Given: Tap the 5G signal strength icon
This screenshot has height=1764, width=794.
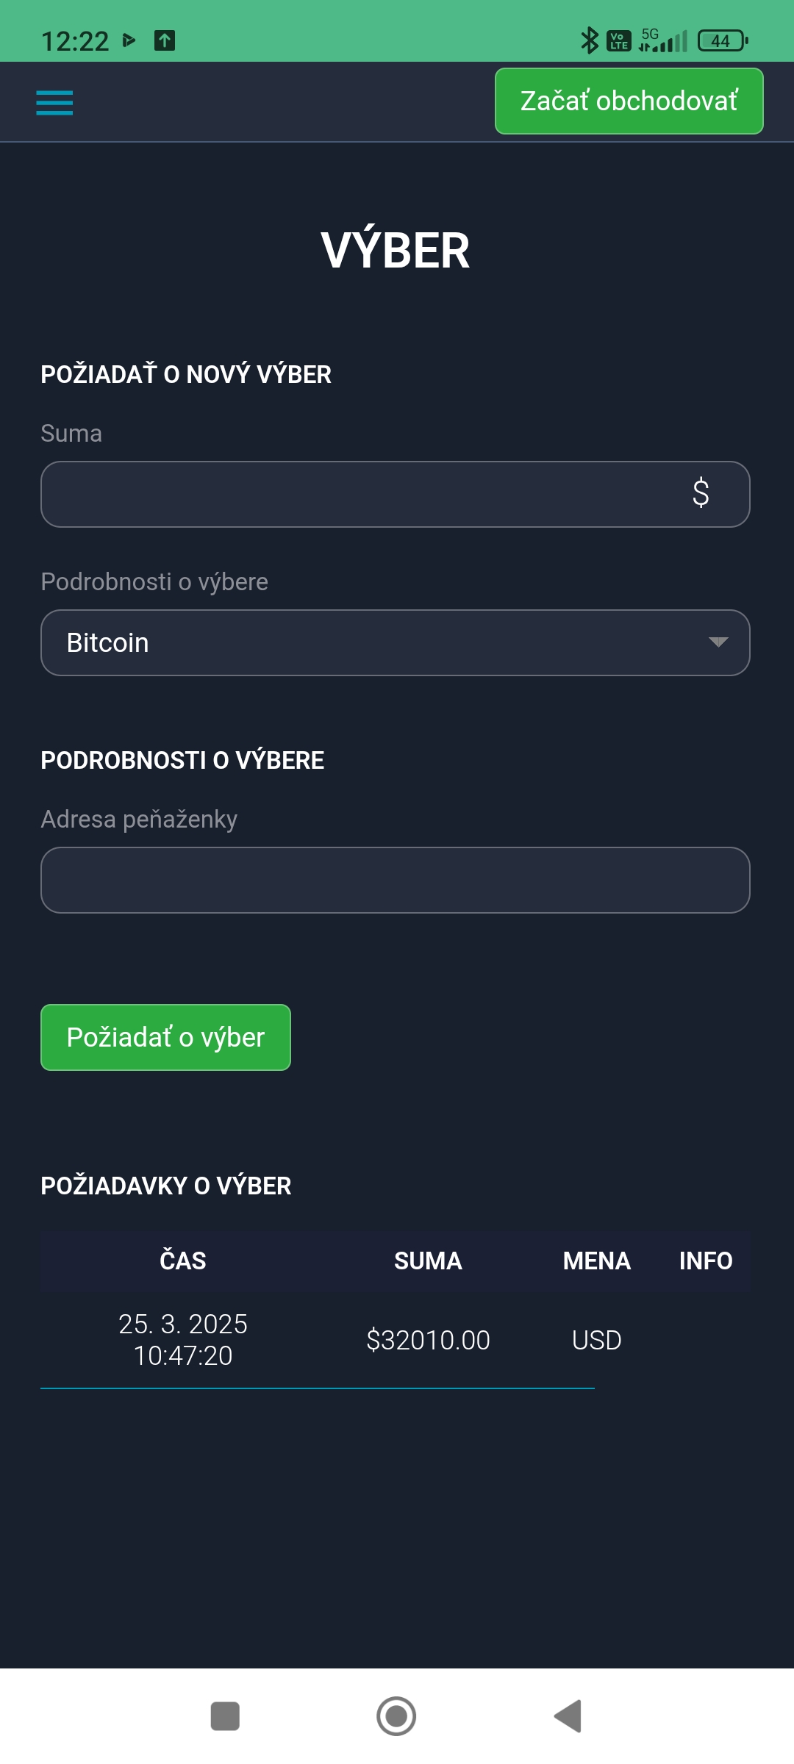Looking at the screenshot, I should pyautogui.click(x=662, y=40).
